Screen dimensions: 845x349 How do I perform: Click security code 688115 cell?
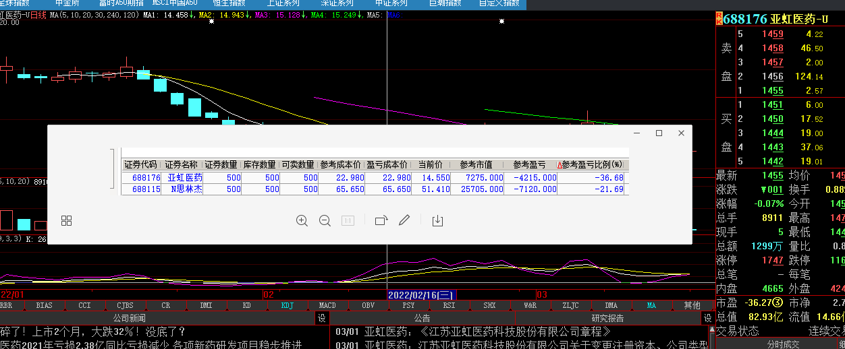(146, 189)
